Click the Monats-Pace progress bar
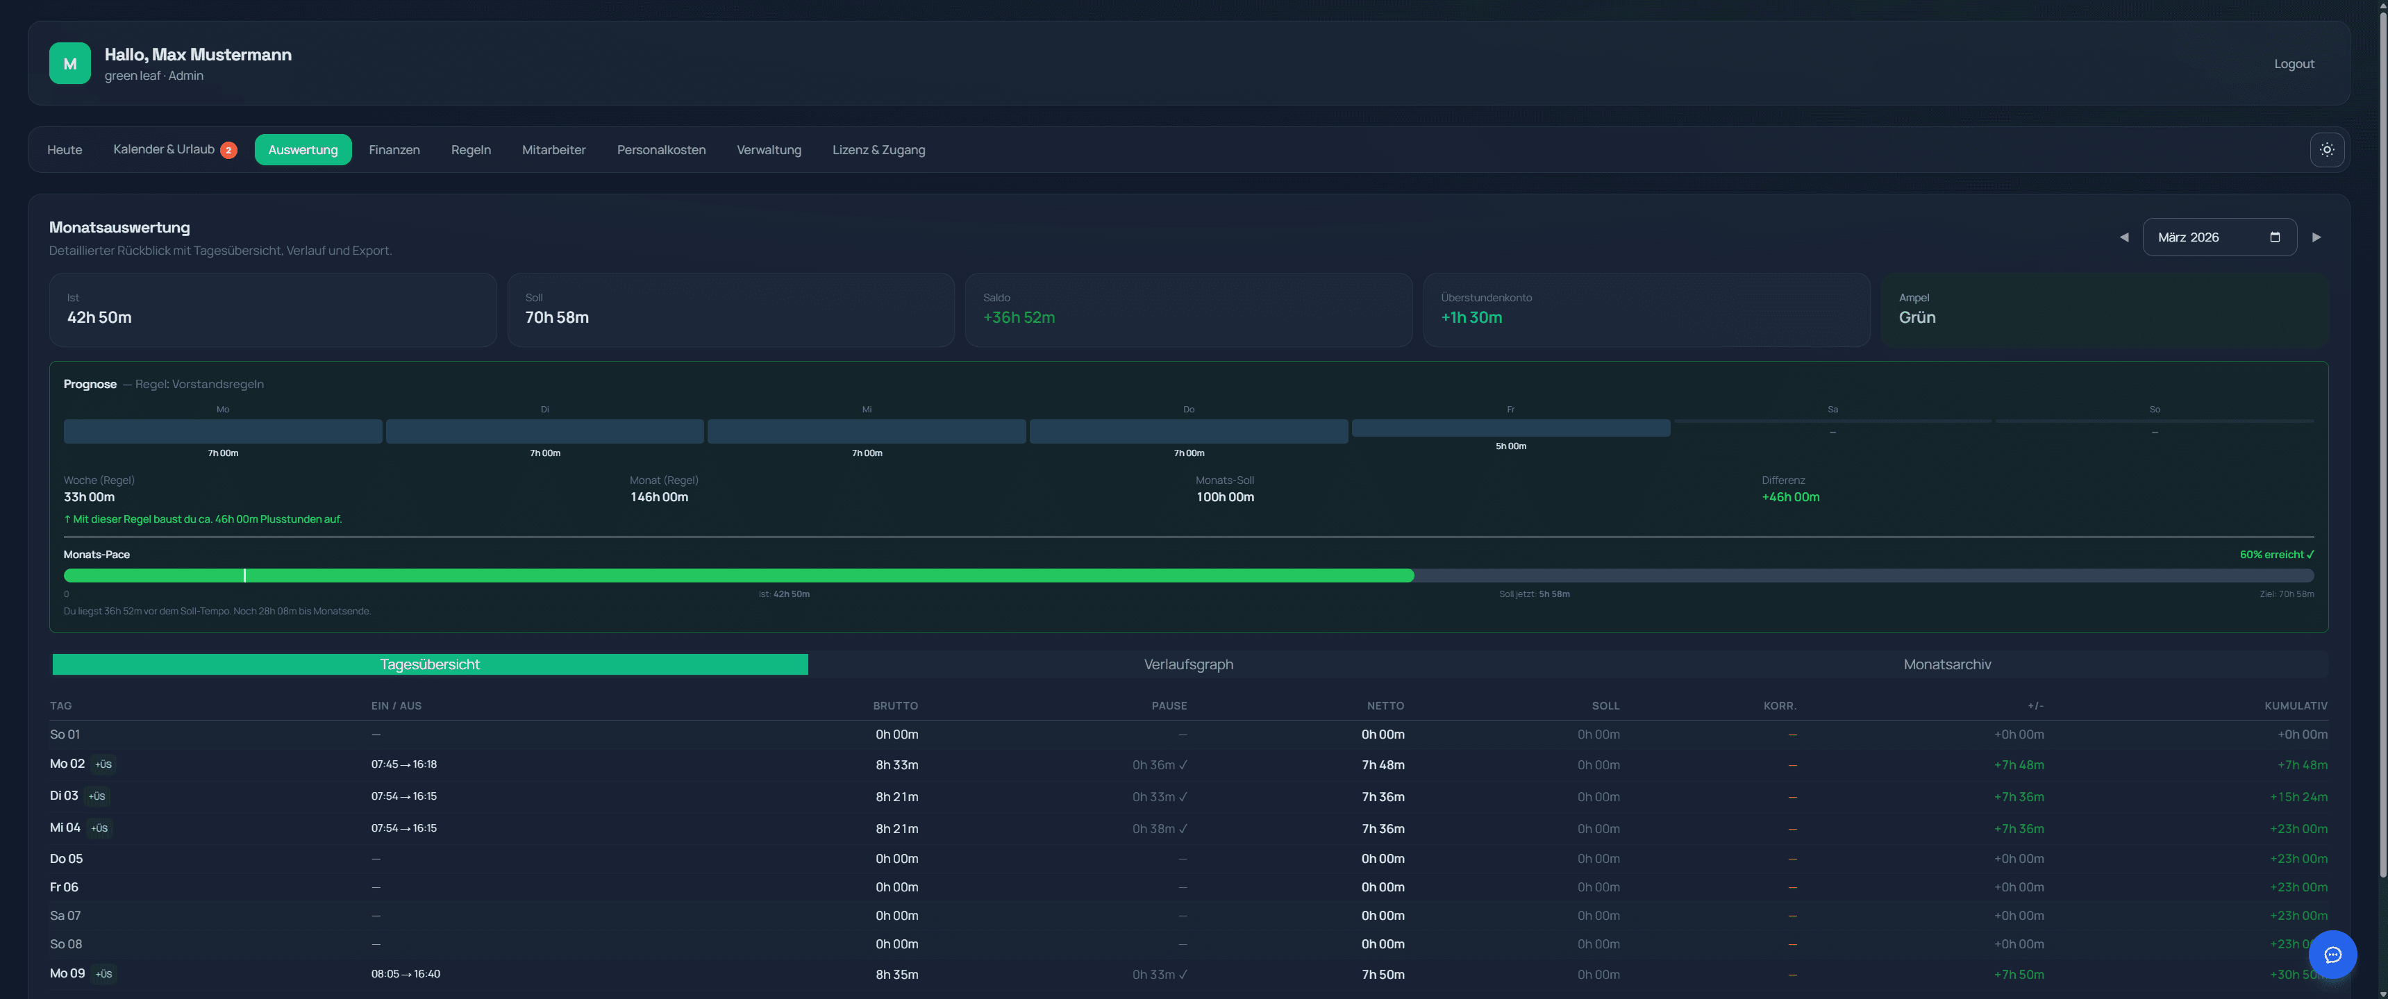The width and height of the screenshot is (2388, 999). point(1187,576)
